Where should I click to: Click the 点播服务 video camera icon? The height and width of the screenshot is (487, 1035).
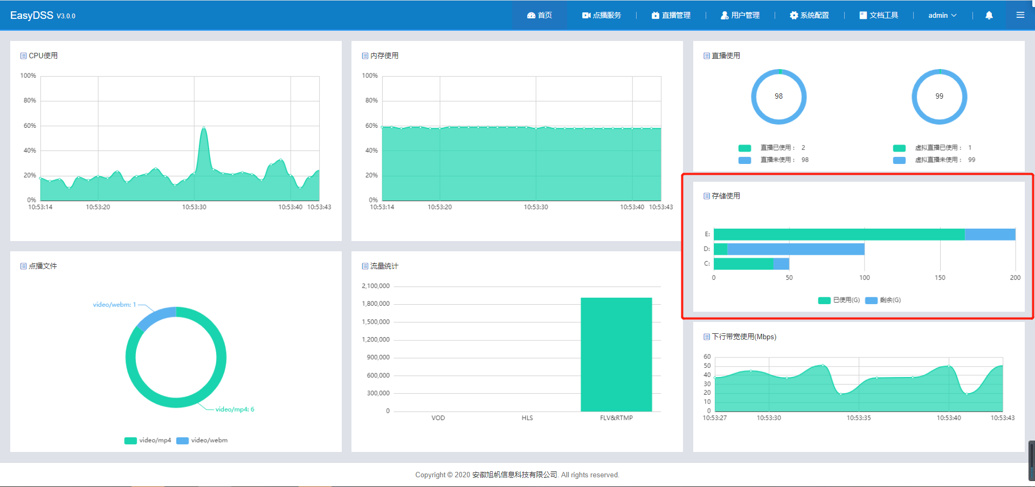tap(586, 15)
